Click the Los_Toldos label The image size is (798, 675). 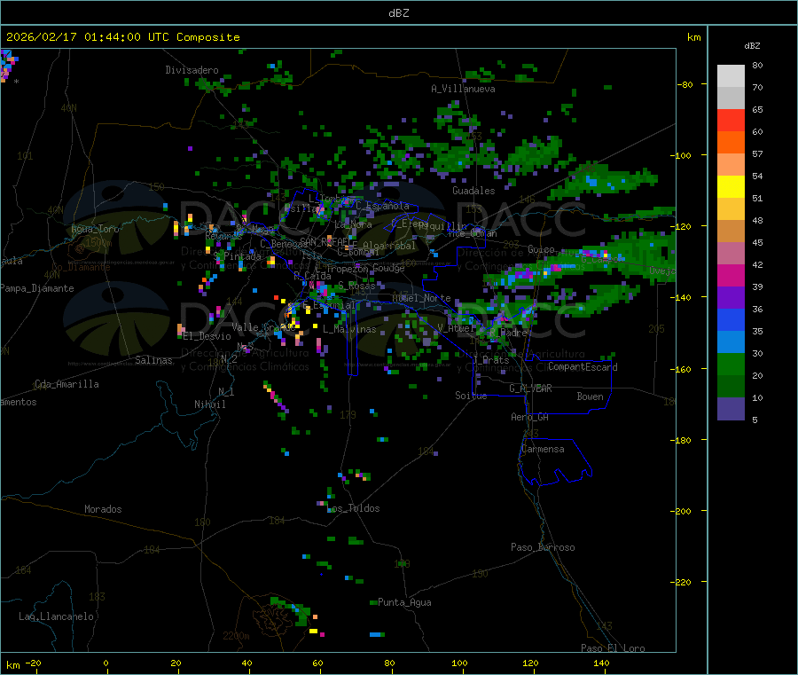[x=355, y=508]
